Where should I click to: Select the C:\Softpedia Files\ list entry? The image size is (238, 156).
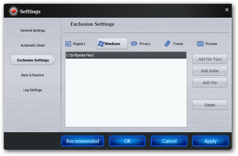(126, 55)
